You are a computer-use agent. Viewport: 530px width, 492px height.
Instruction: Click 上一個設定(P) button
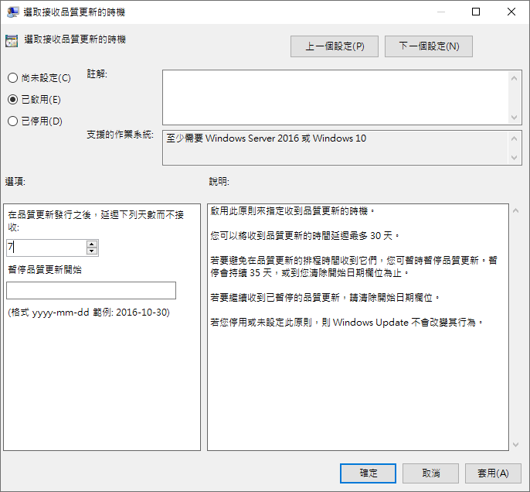point(334,46)
